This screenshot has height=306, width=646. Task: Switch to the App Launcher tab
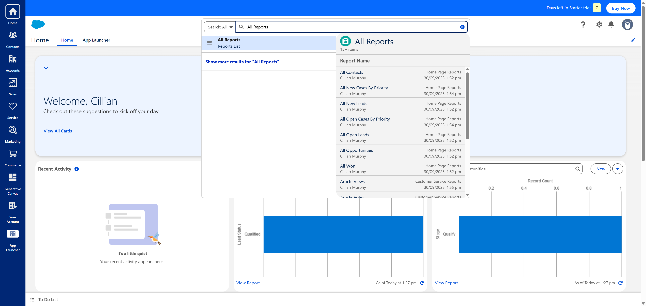pos(96,40)
